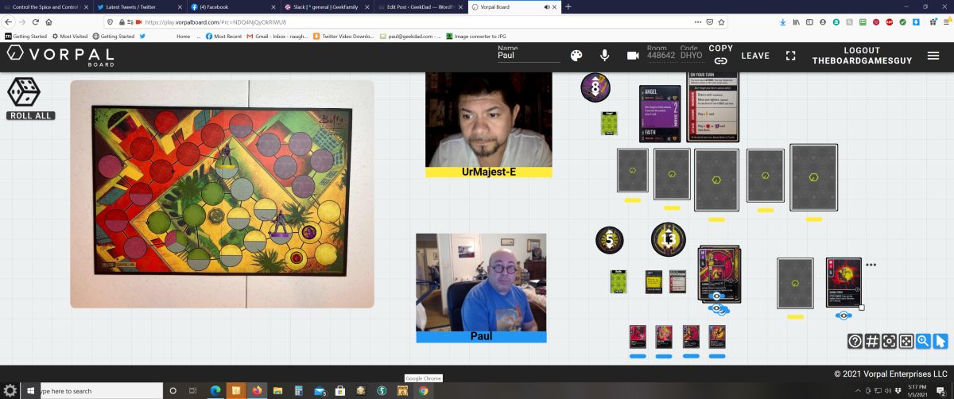
Task: Click the LEAVE room button
Action: pos(755,56)
